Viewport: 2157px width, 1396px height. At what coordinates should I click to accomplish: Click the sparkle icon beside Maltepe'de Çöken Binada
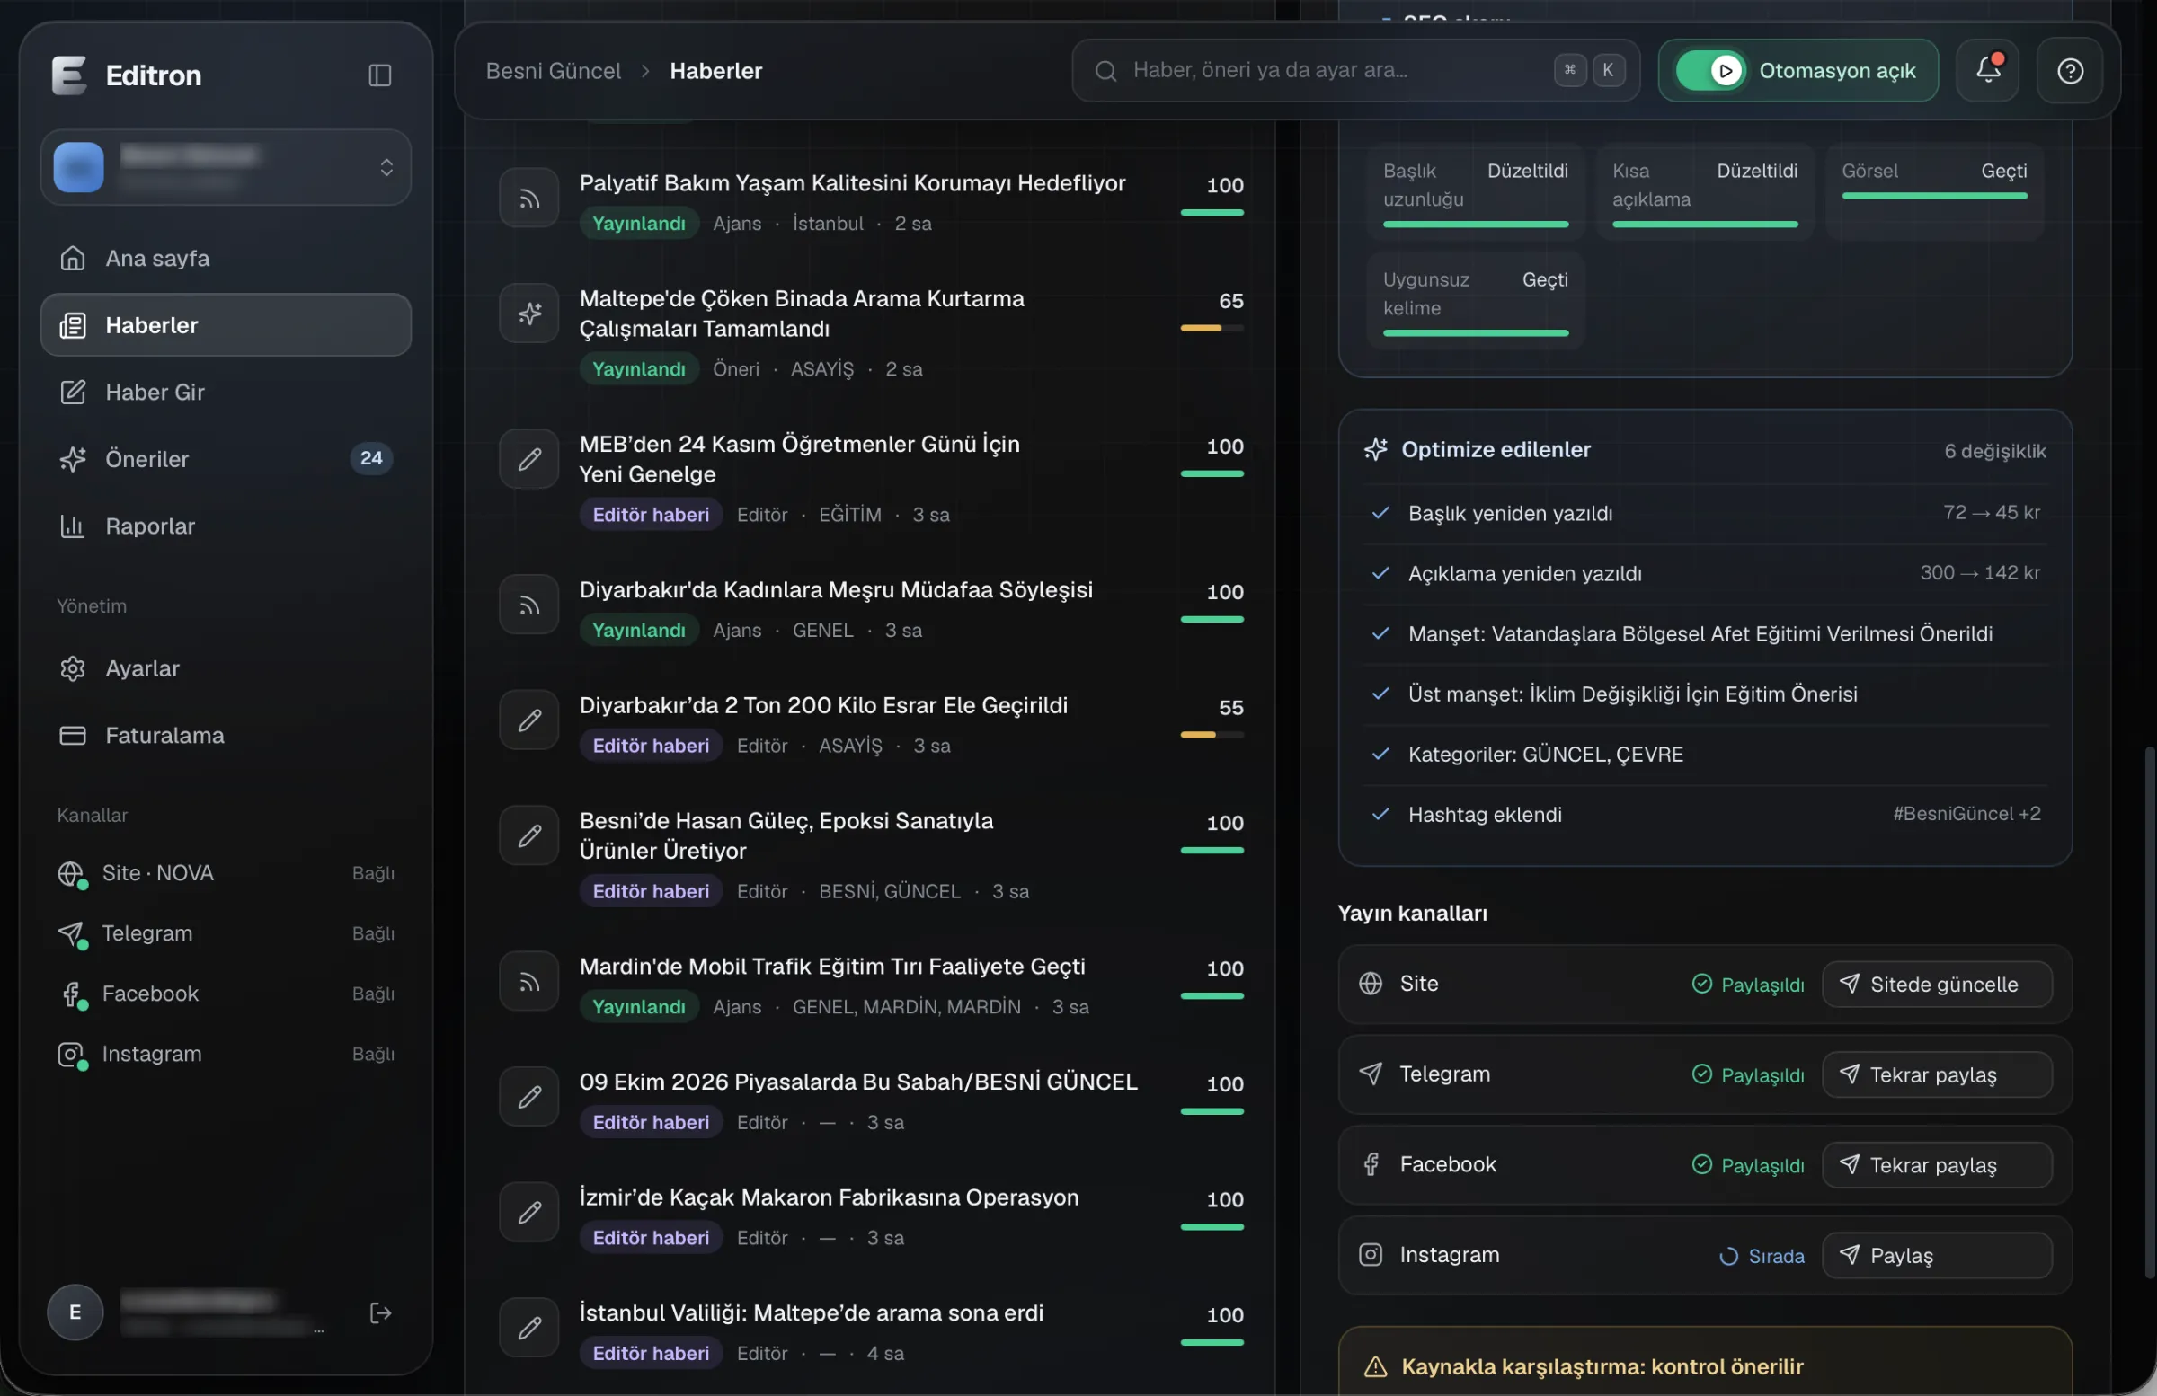(529, 314)
